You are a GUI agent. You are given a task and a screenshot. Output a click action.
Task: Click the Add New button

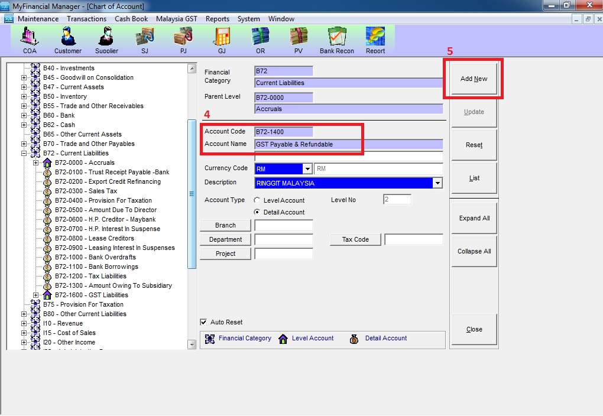[x=474, y=79]
